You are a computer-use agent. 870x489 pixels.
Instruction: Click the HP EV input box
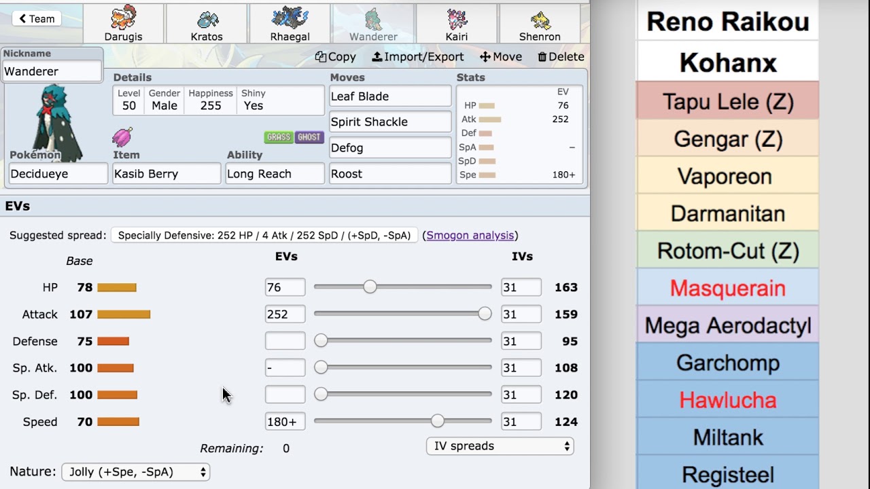pyautogui.click(x=285, y=287)
